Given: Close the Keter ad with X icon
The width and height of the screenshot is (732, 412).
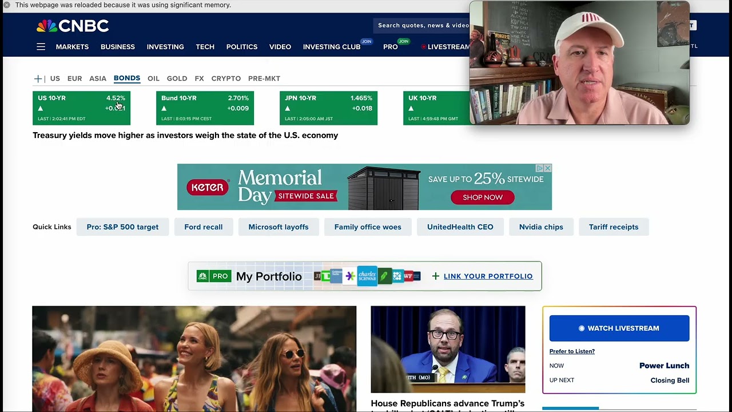Looking at the screenshot, I should click(x=548, y=168).
